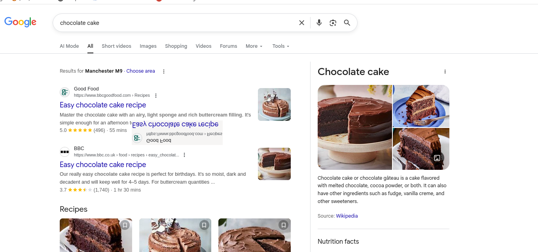
Task: Click the chocolate cake search input
Action: tap(174, 23)
